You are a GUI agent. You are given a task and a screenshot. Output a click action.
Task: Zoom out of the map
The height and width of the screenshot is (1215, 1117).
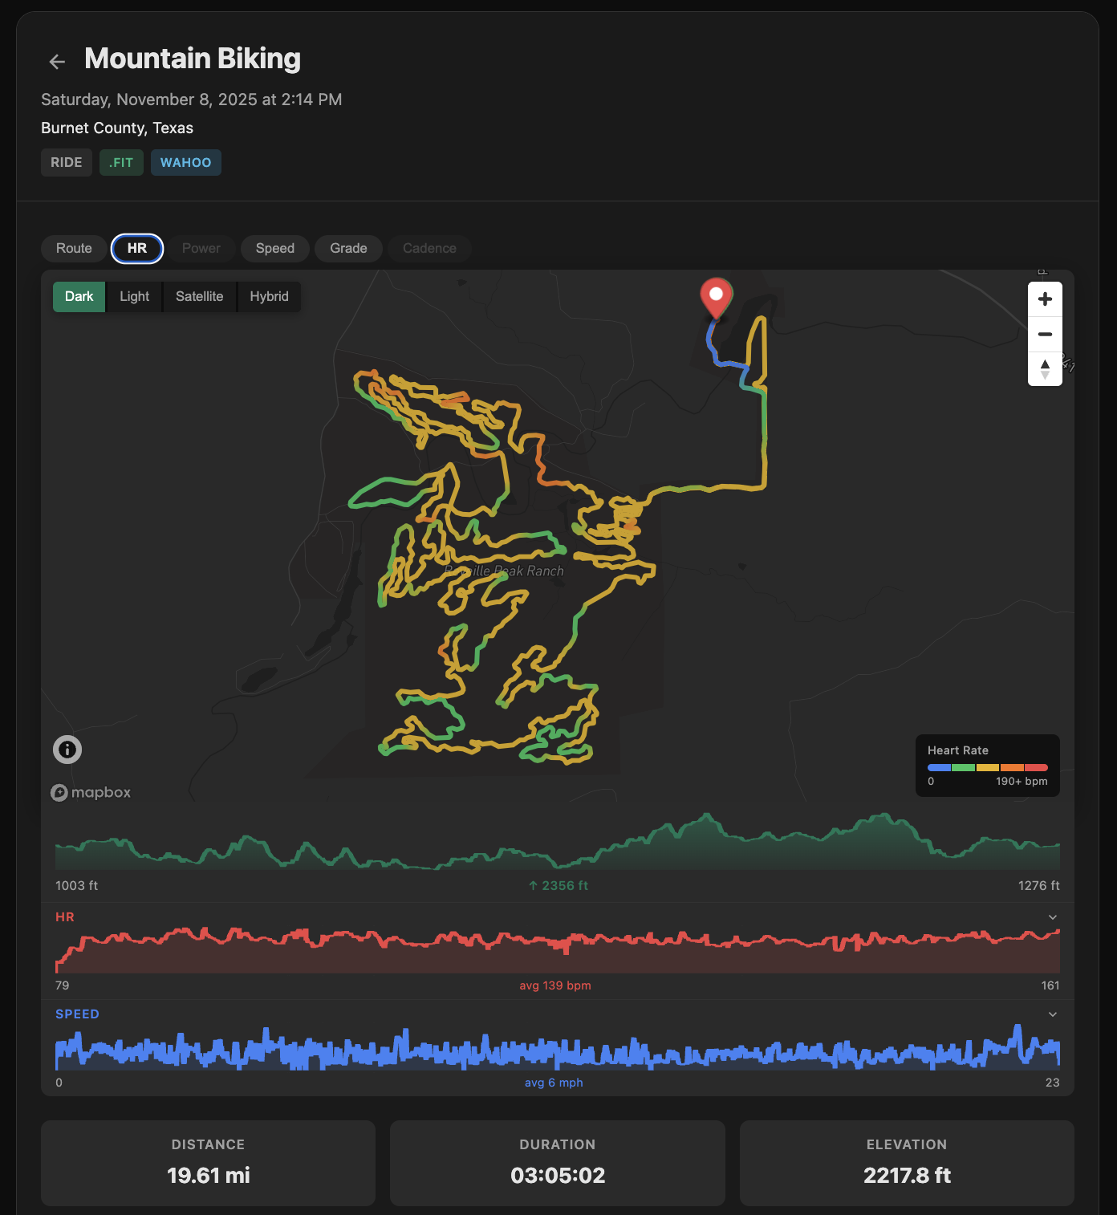pyautogui.click(x=1045, y=334)
